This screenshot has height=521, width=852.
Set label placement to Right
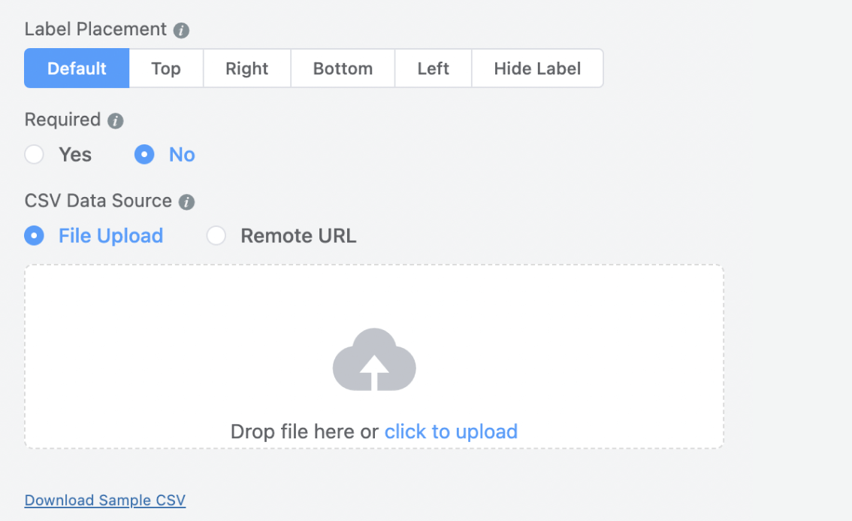[x=246, y=68]
